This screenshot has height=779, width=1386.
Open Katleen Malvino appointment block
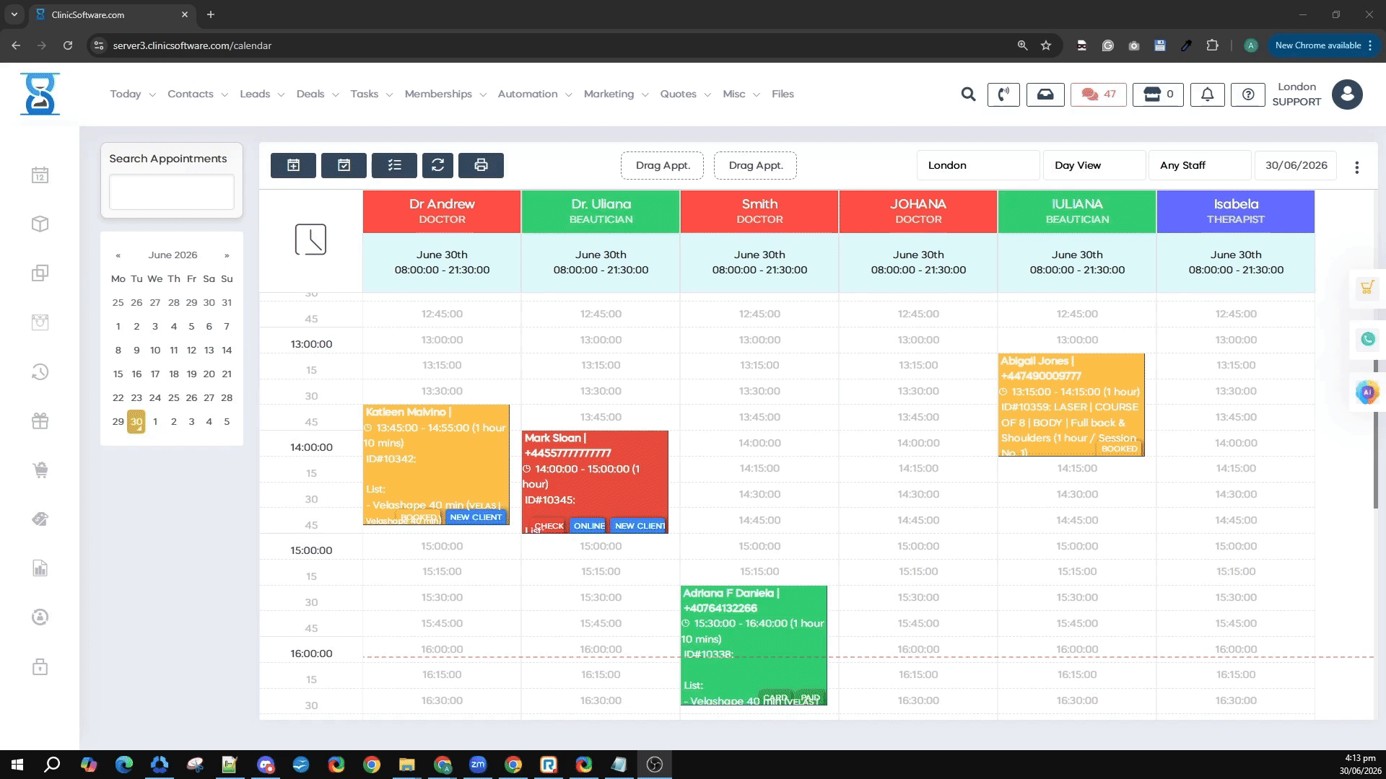pyautogui.click(x=436, y=465)
